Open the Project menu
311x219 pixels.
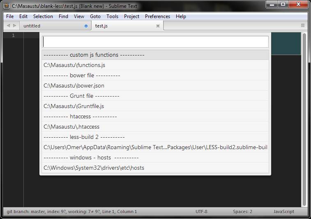pos(131,16)
